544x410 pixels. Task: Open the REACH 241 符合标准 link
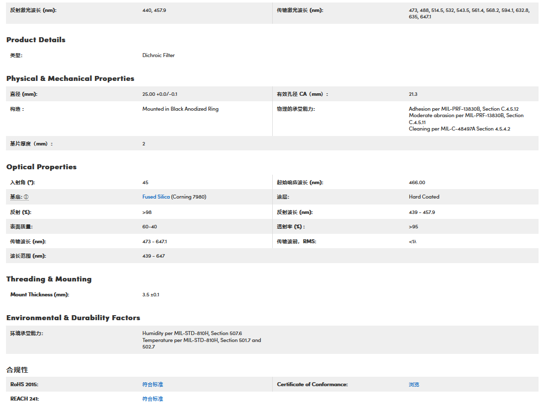(153, 399)
